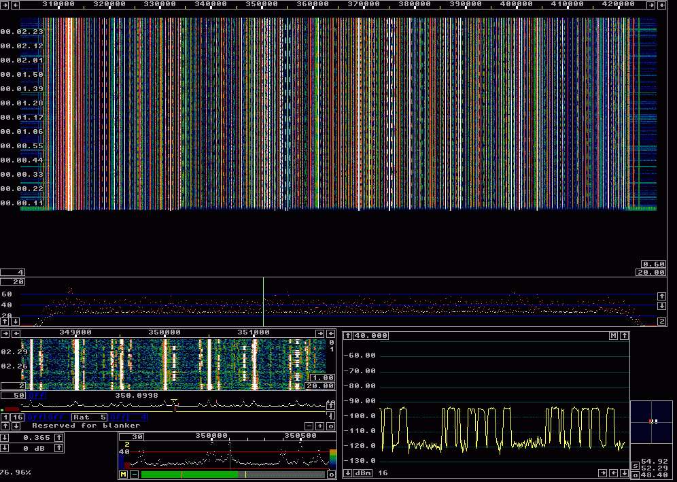Click the up arrow at wide spectrum's lower-left
This screenshot has height=482, width=677.
click(5, 321)
